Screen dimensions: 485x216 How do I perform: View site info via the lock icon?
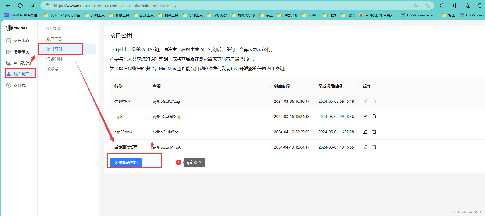48,6
